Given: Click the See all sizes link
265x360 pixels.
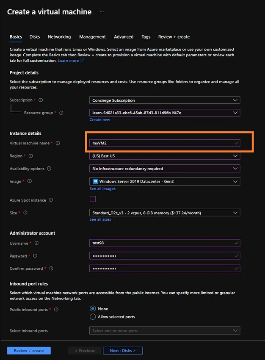Looking at the screenshot, I should (100, 219).
